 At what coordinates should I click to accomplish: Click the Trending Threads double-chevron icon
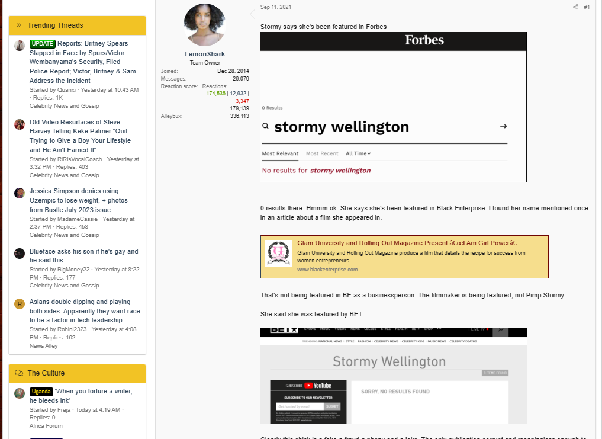[19, 25]
